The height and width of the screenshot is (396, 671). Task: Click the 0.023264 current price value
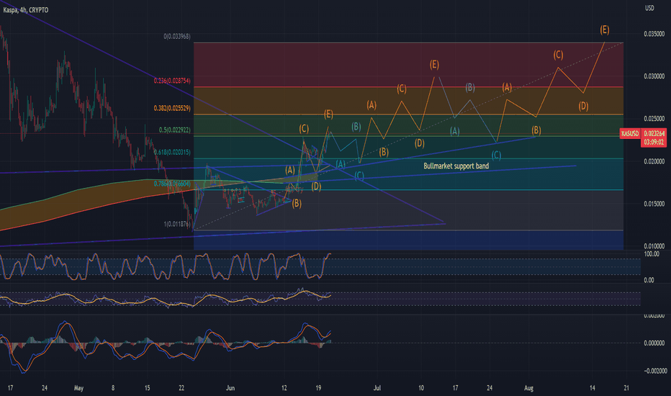pos(654,134)
